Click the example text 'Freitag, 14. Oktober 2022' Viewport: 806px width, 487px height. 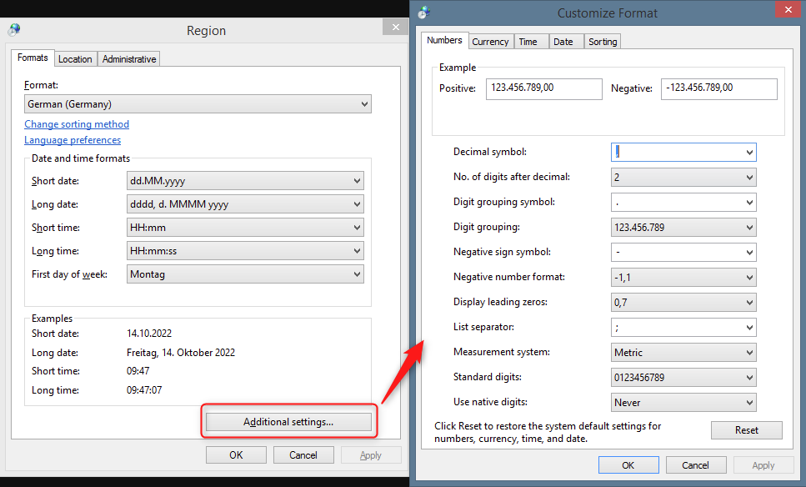(181, 353)
